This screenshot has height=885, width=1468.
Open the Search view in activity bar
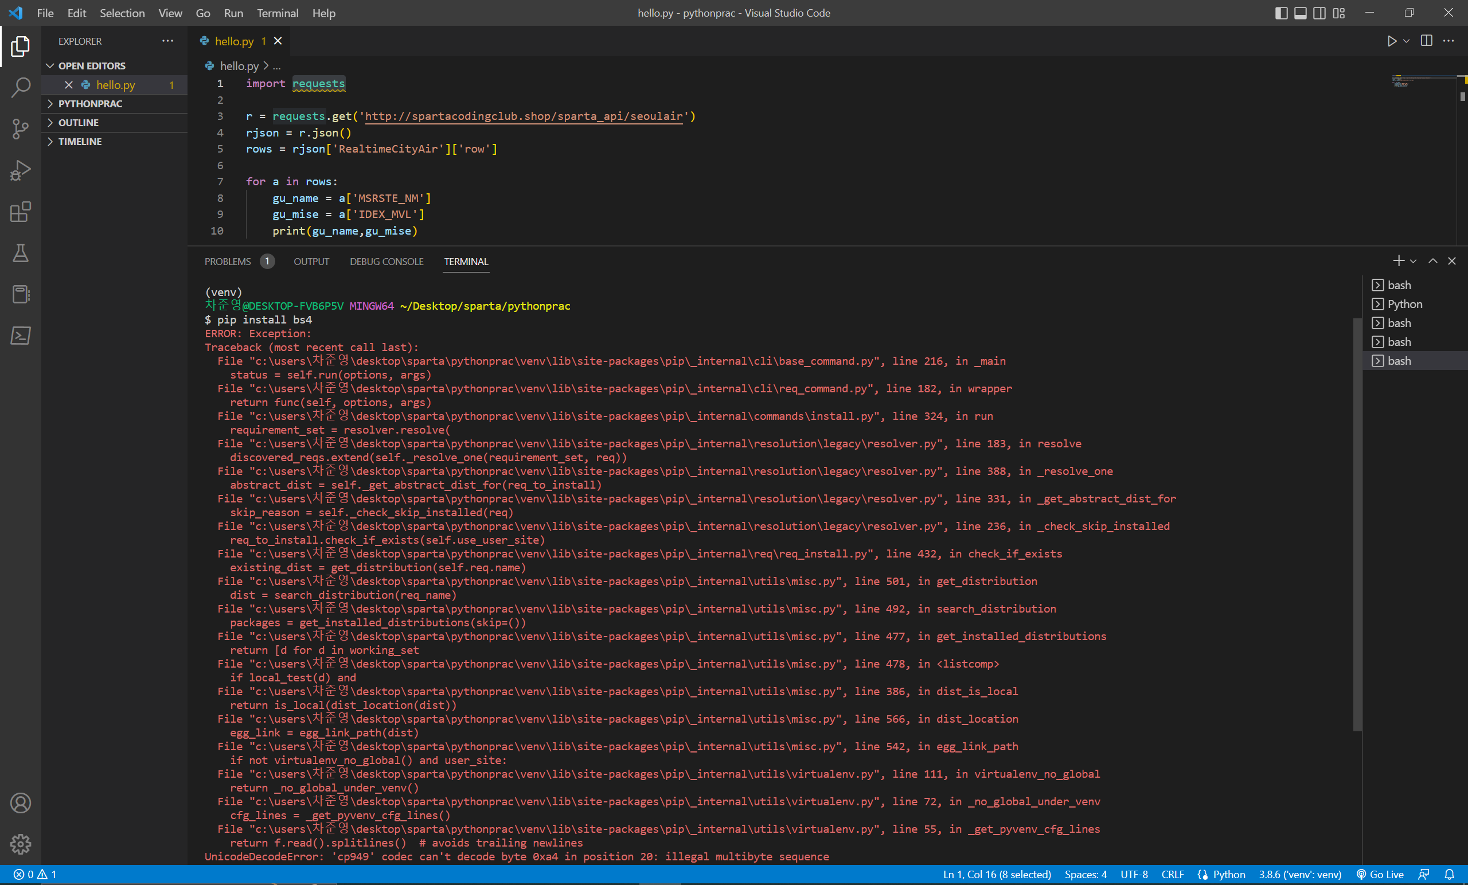[20, 87]
